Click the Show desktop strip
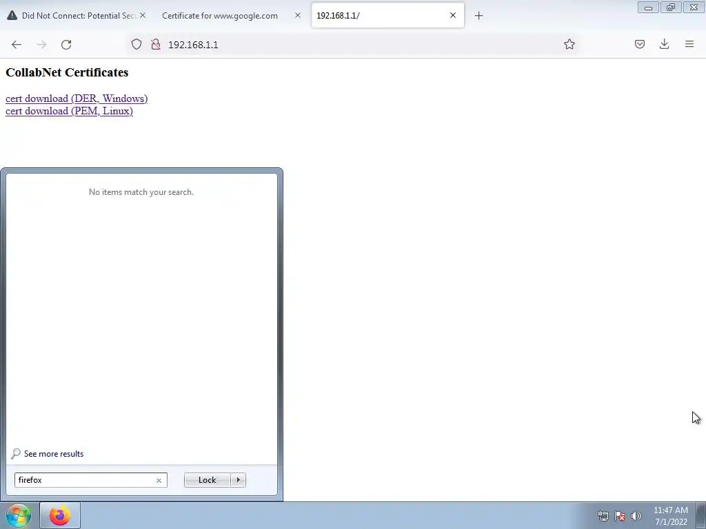 (x=701, y=515)
